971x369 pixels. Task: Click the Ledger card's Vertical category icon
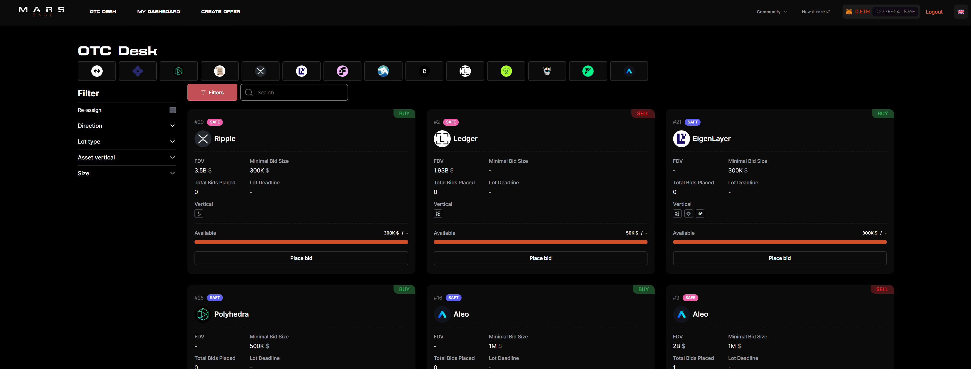438,214
